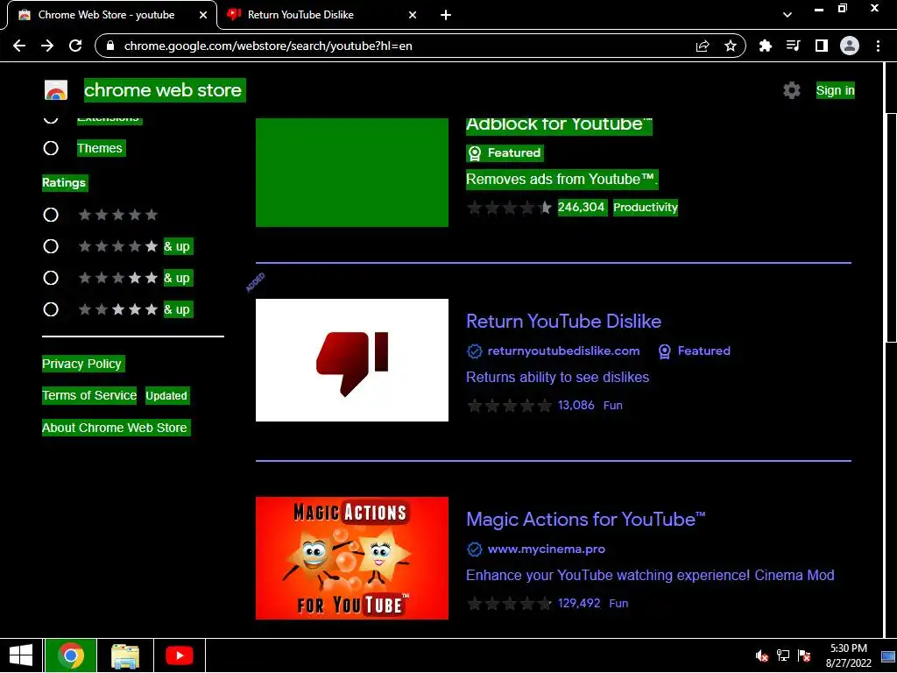Open the YouTube app in taskbar
This screenshot has width=897, height=673.
click(179, 655)
